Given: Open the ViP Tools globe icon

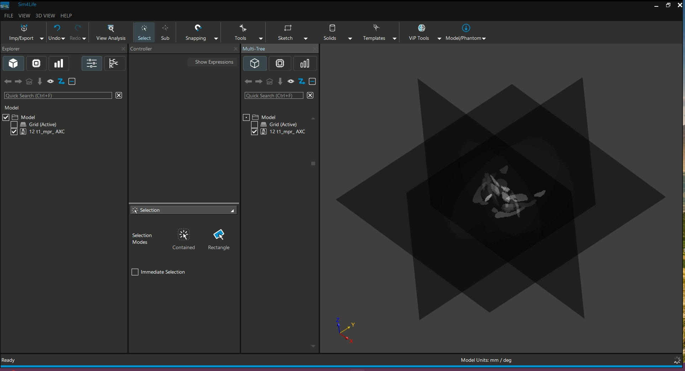Looking at the screenshot, I should [x=421, y=28].
